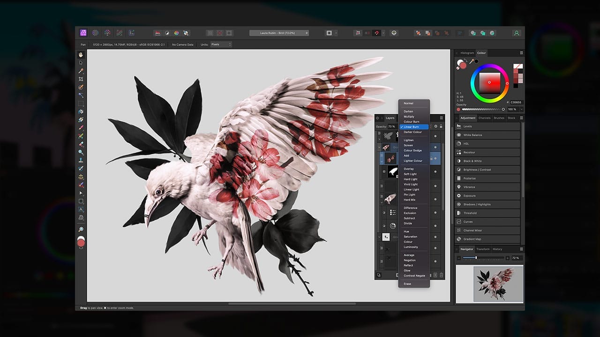Switch to the Channels tab
The image size is (600, 337).
point(484,118)
